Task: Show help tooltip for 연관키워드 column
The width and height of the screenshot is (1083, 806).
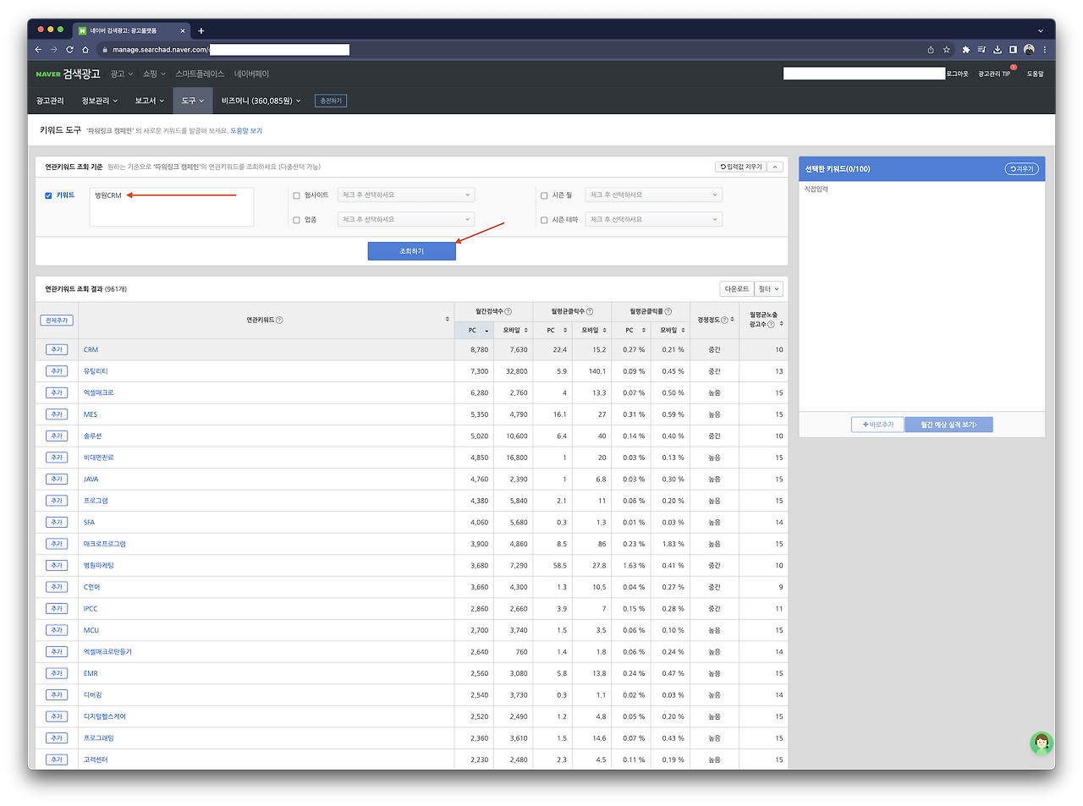Action: tap(279, 320)
